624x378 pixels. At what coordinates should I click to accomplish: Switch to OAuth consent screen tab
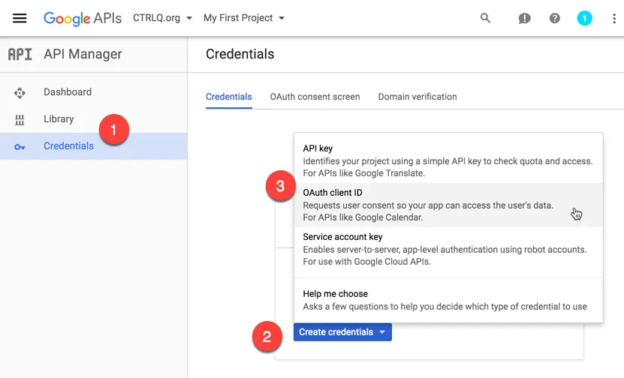(x=315, y=97)
